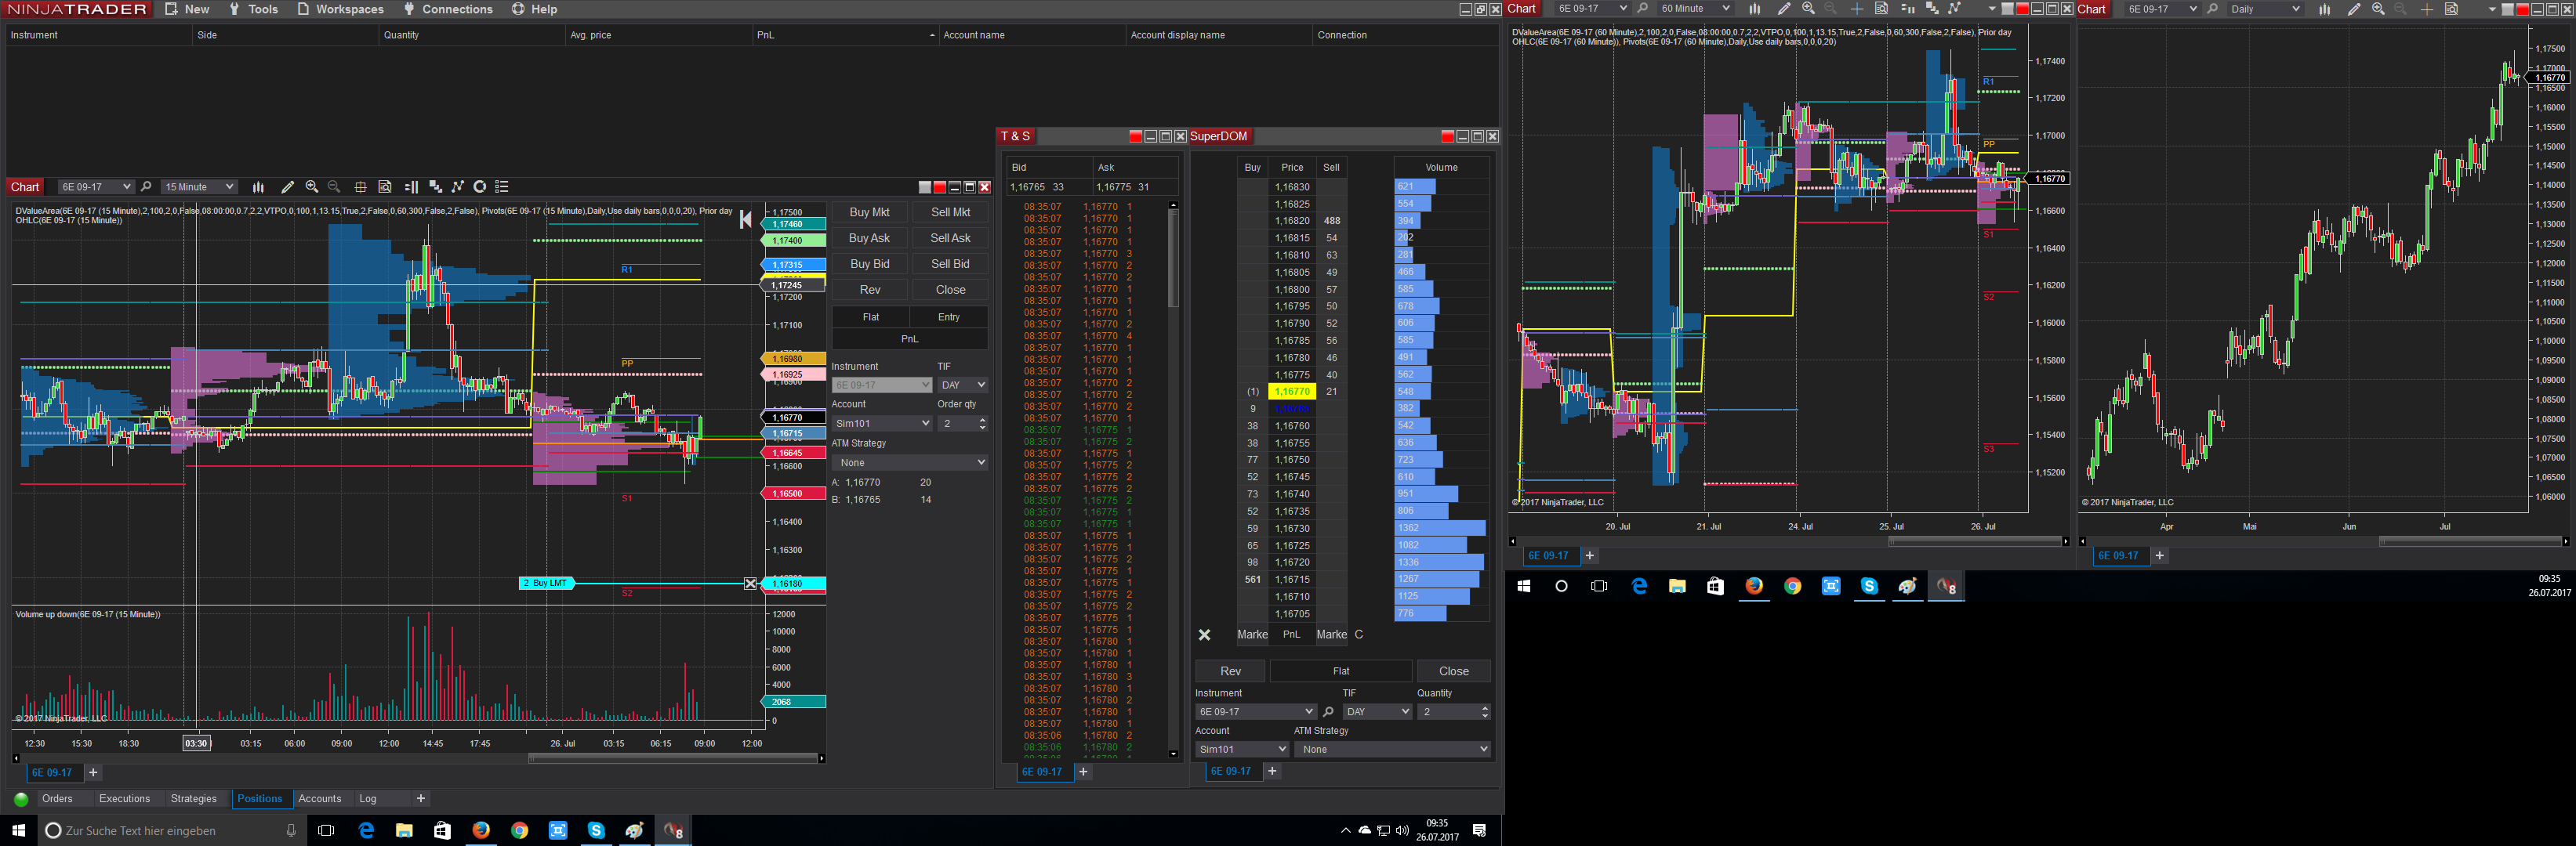Click Buy Ask in Chart Trader

tap(870, 237)
